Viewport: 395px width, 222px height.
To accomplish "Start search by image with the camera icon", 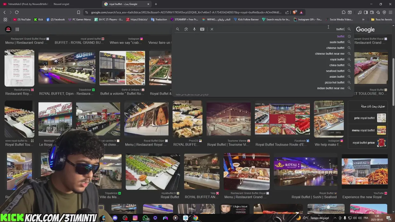I will tap(186, 29).
